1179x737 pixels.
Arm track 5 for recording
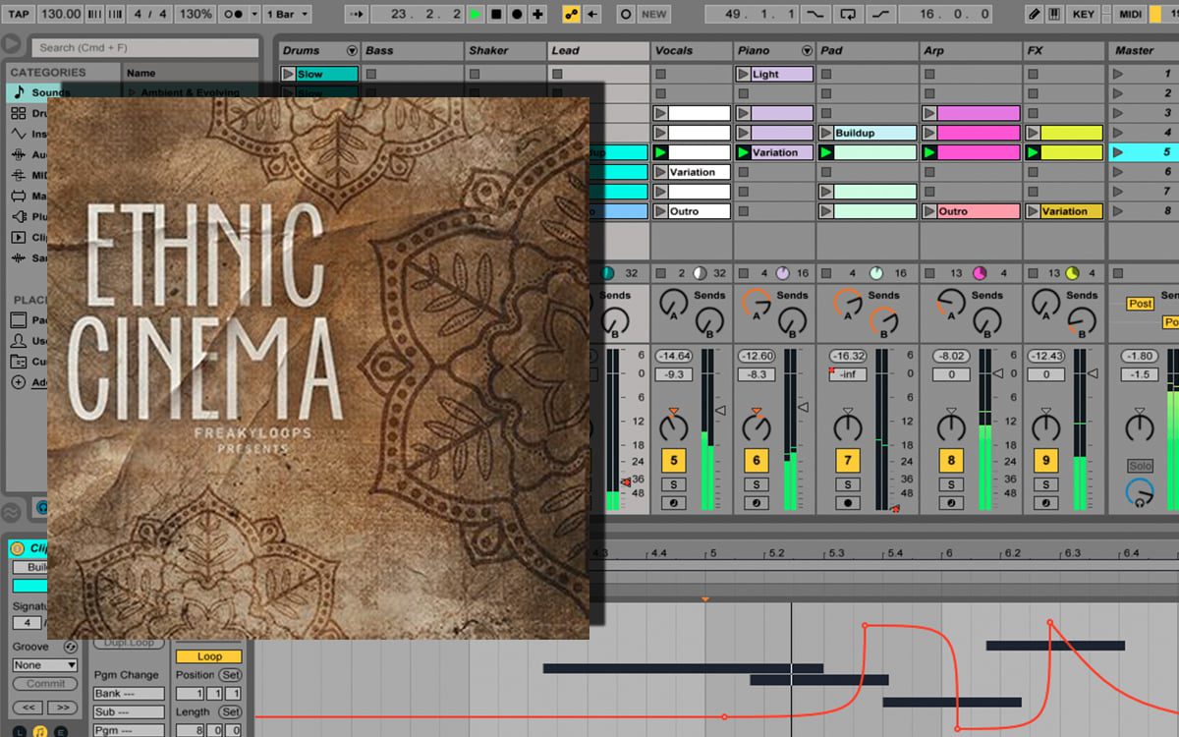673,503
